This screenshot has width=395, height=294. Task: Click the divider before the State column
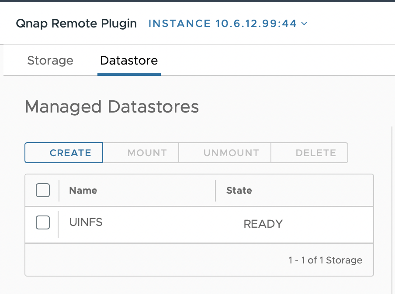[x=215, y=190]
